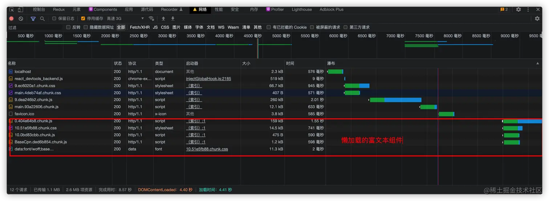Click the 9.dea246b2.chunk.js waterfall bar
Screen dimensions: 549x201
[395, 100]
